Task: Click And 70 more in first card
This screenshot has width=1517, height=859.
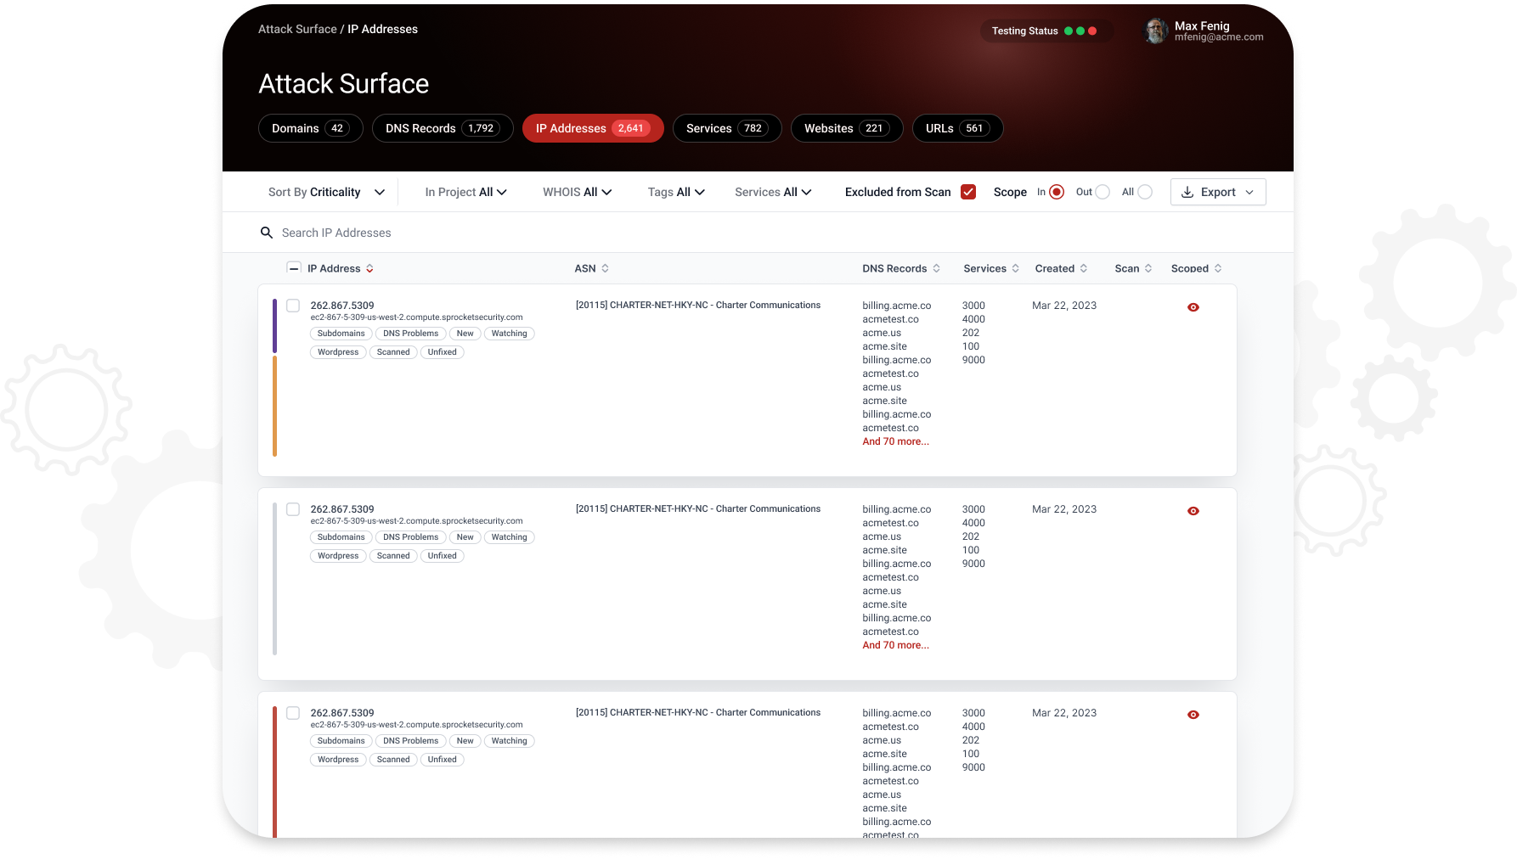Action: tap(895, 441)
